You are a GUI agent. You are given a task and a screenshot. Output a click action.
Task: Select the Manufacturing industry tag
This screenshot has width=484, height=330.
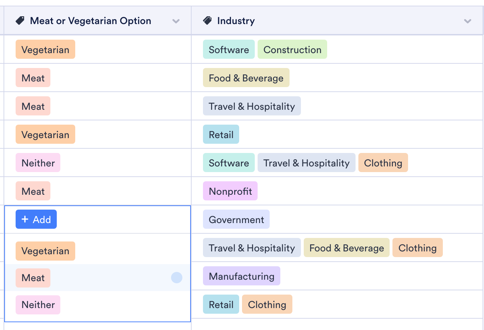tap(242, 276)
